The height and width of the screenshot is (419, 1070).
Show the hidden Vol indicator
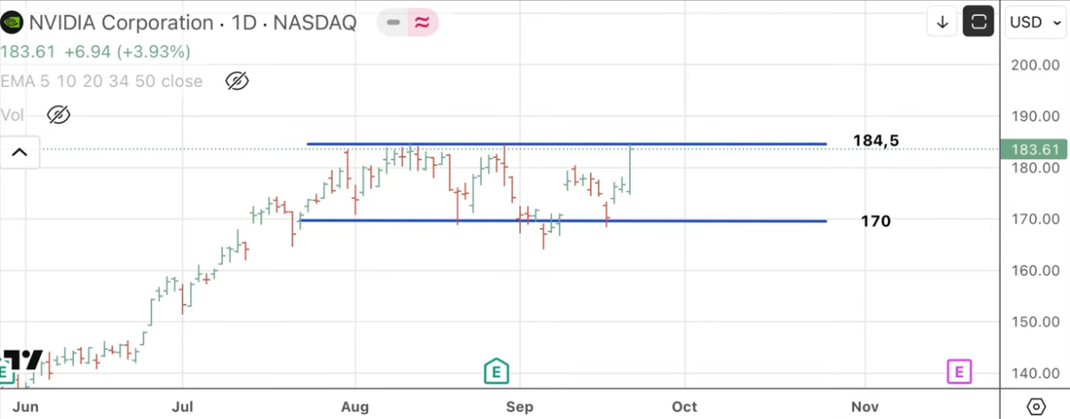(x=58, y=115)
